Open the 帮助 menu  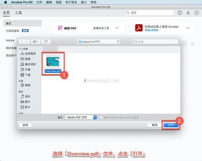[93, 2]
